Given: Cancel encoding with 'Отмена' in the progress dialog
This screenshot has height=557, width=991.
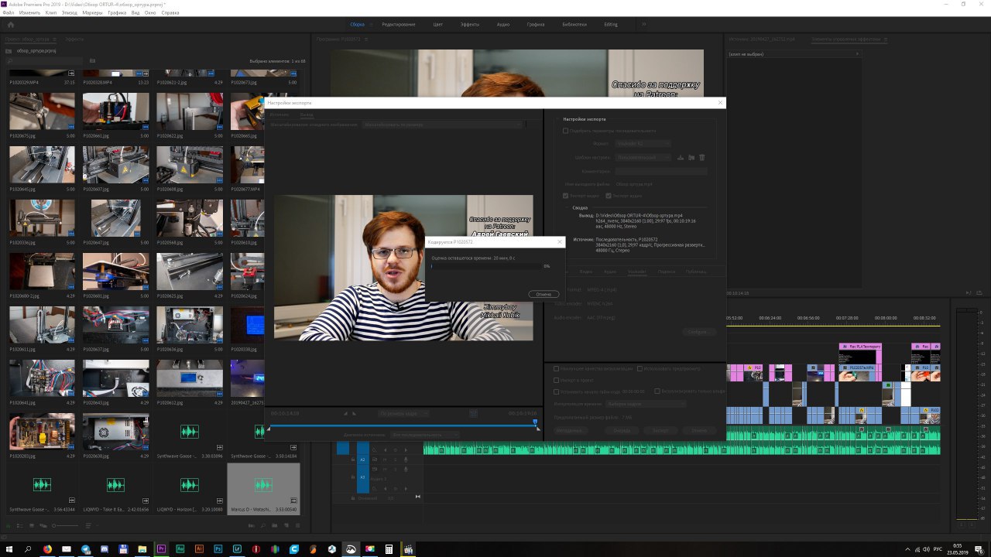Looking at the screenshot, I should (x=544, y=294).
